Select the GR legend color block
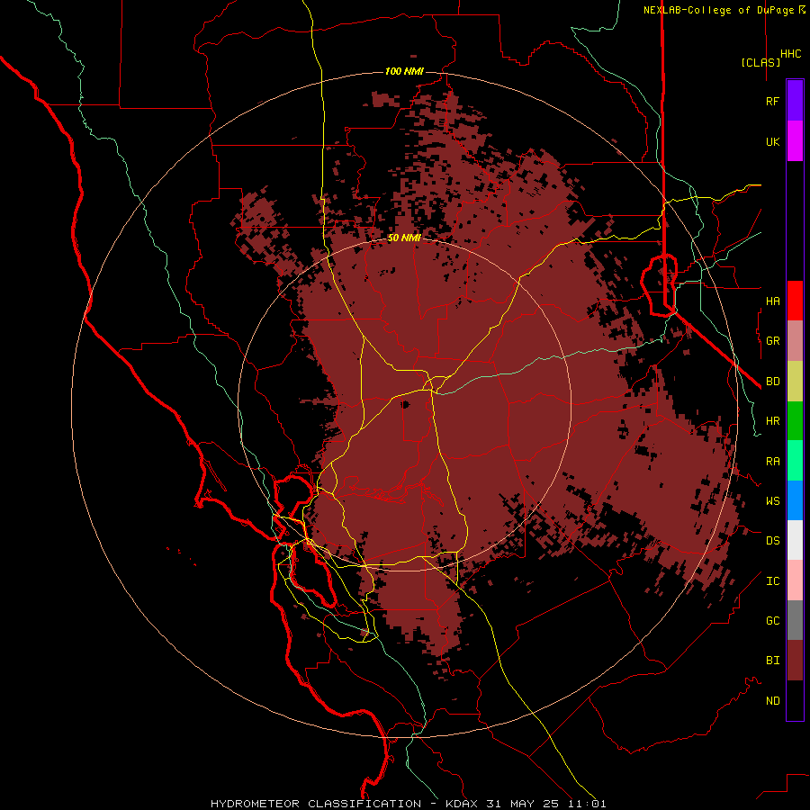This screenshot has width=810, height=810. (795, 341)
